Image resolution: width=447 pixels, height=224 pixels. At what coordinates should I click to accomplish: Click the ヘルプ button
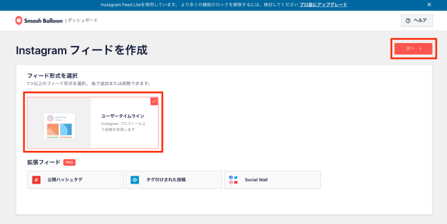coord(417,20)
